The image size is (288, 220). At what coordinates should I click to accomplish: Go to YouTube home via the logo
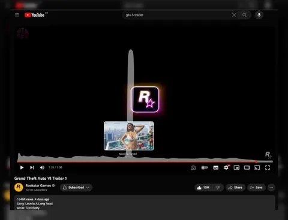[x=34, y=15]
